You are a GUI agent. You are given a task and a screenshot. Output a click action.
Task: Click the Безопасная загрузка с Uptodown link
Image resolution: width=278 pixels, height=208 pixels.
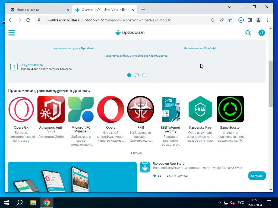click(73, 48)
